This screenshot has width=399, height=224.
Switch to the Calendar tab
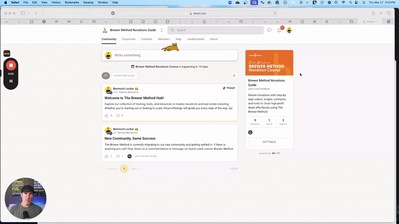(147, 39)
